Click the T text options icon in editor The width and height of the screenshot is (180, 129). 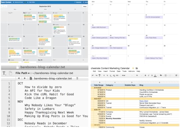4,73
